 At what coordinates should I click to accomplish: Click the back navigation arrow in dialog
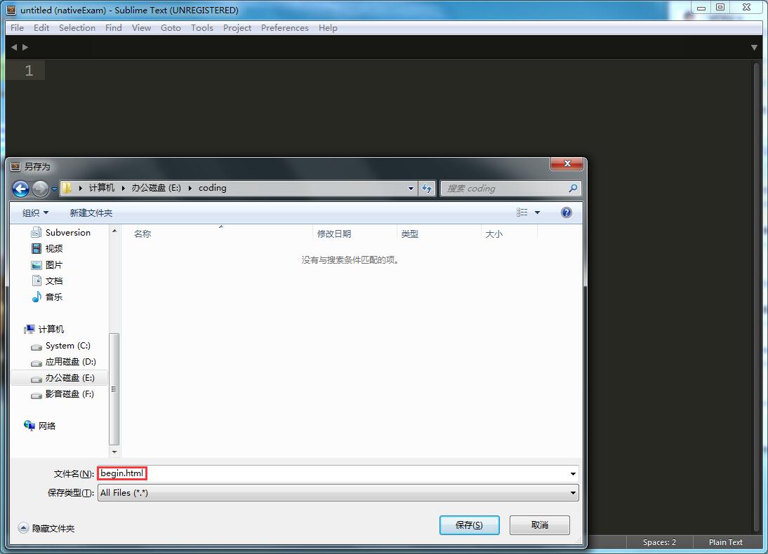click(20, 188)
